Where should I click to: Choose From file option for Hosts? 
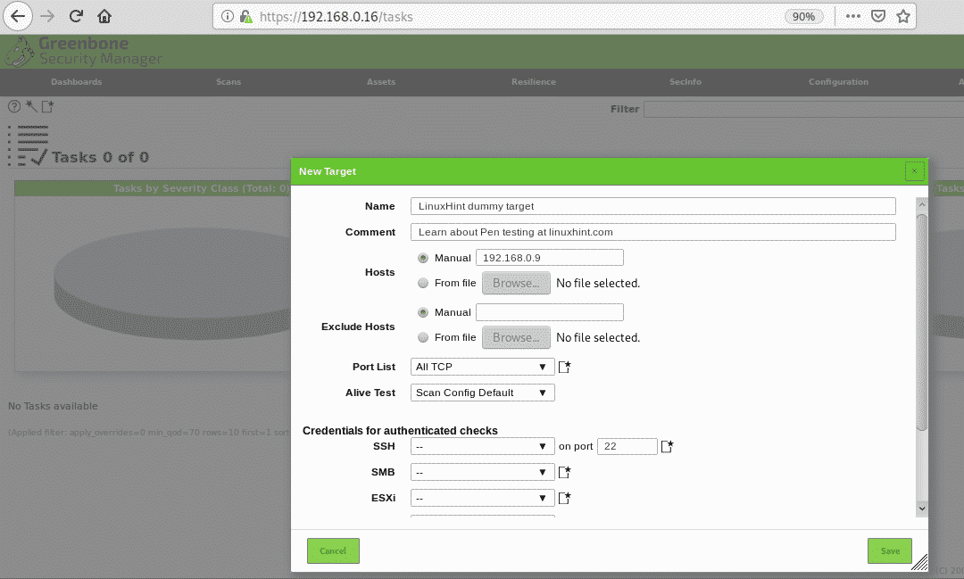click(x=423, y=284)
